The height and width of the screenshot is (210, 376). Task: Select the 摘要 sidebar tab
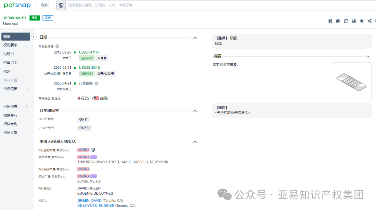coord(16,37)
